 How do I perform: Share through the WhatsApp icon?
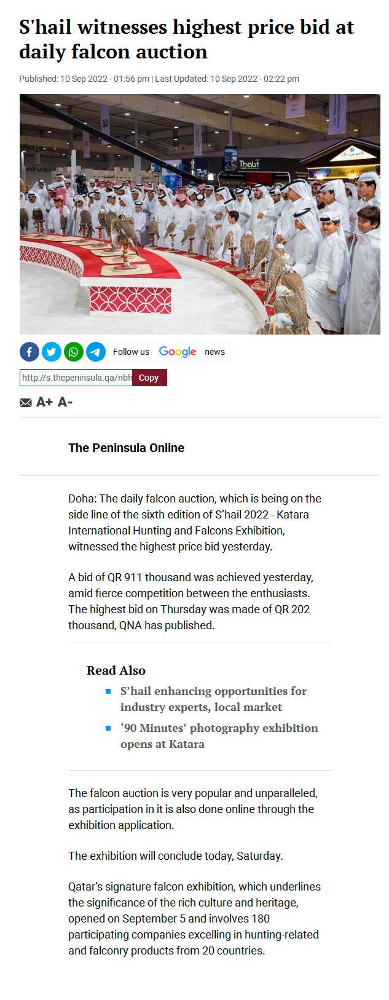(74, 352)
